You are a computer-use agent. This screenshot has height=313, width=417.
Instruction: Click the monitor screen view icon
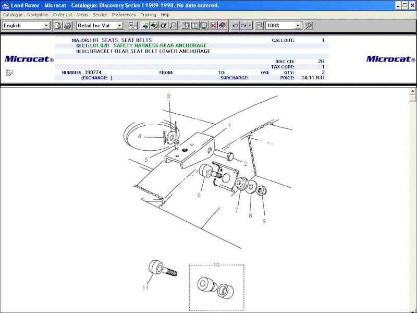pos(204,26)
